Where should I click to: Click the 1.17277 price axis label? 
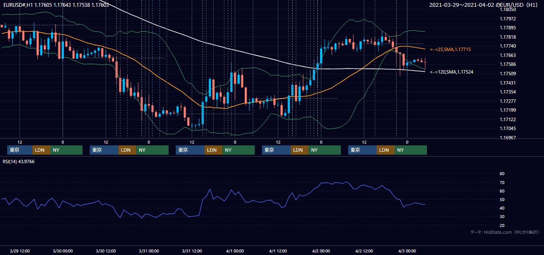click(x=507, y=101)
